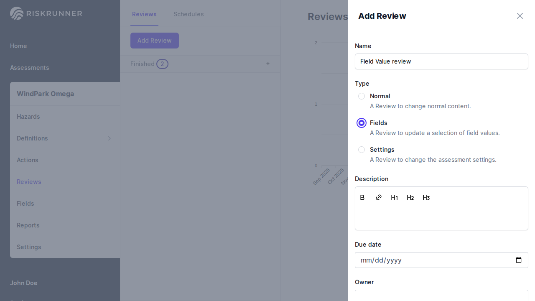Click the Bold formatting icon
Viewport: 535px width, 301px height.
pyautogui.click(x=362, y=197)
